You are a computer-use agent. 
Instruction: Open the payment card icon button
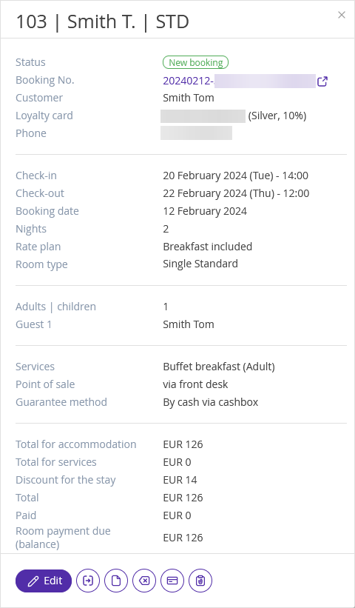tap(172, 581)
